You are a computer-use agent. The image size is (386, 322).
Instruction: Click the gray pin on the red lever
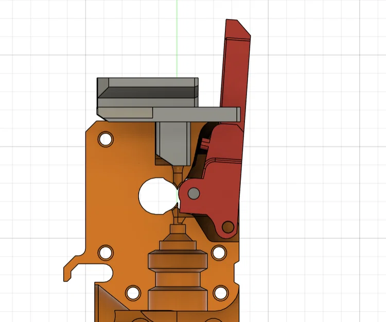(x=194, y=193)
